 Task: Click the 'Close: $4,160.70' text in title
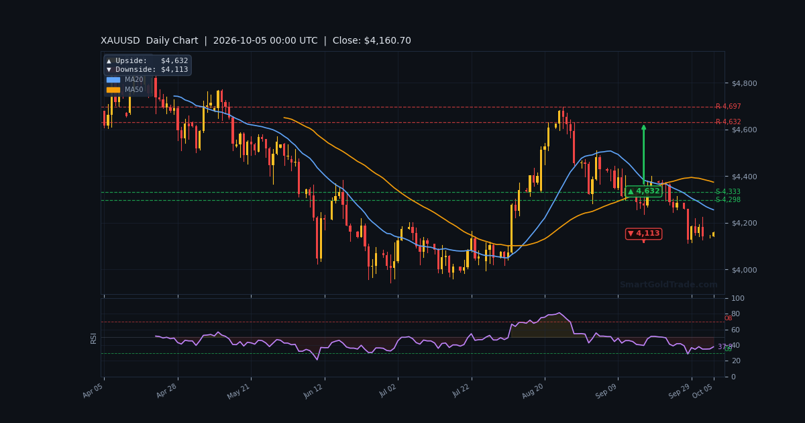pos(372,41)
